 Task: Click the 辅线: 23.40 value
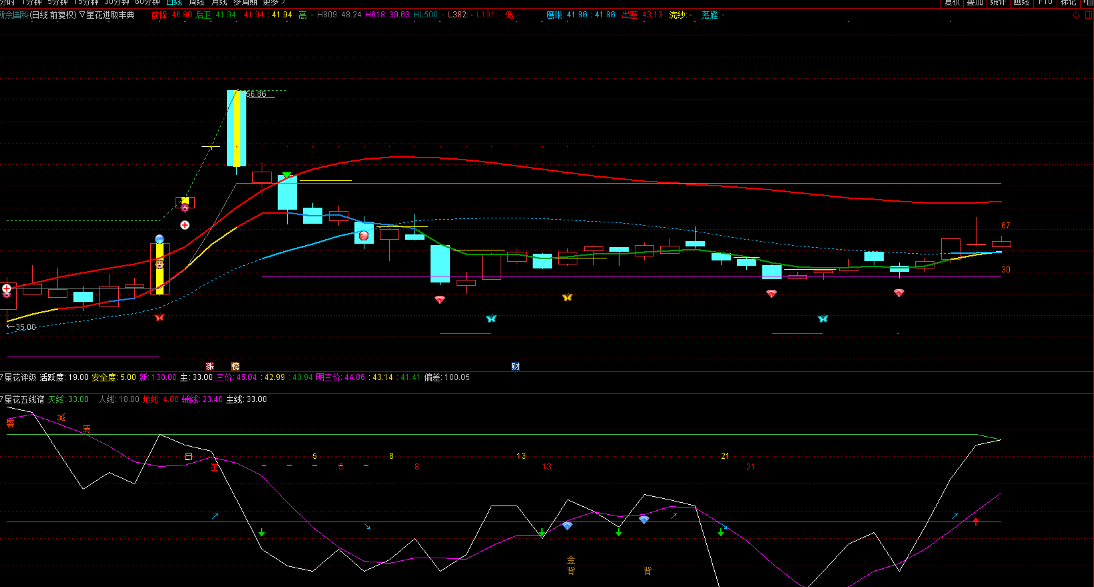tap(203, 399)
